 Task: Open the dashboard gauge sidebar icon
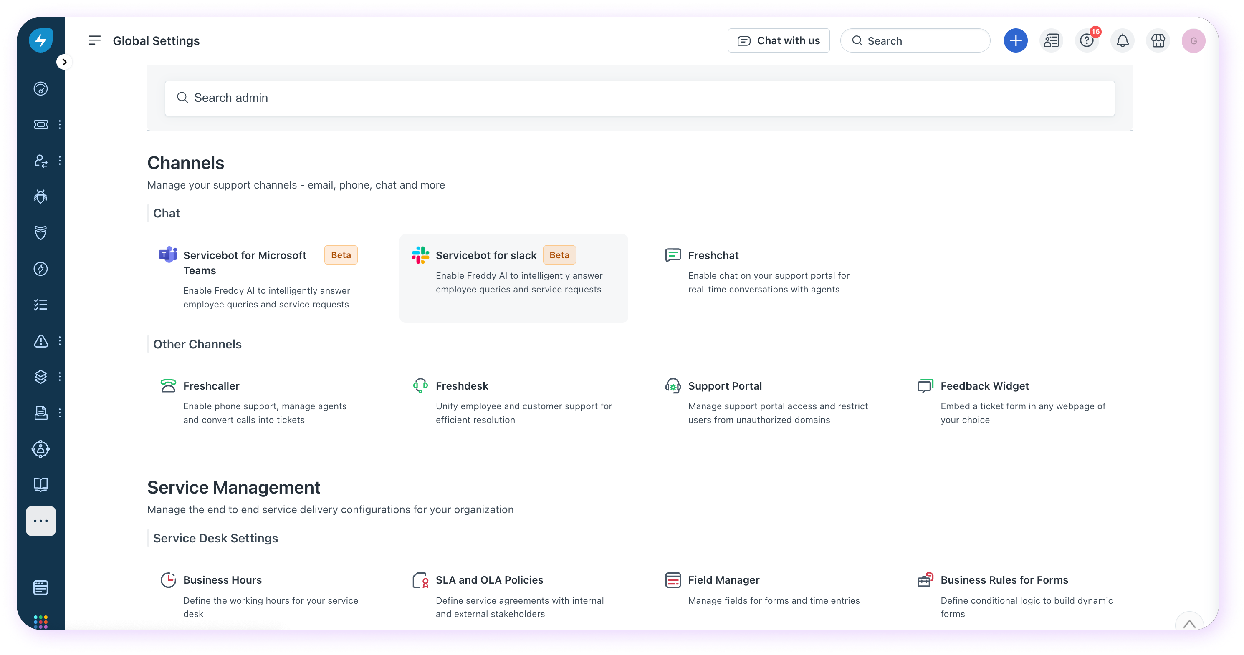click(x=40, y=89)
